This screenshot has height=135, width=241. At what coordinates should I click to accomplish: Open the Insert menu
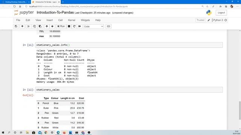49,20
